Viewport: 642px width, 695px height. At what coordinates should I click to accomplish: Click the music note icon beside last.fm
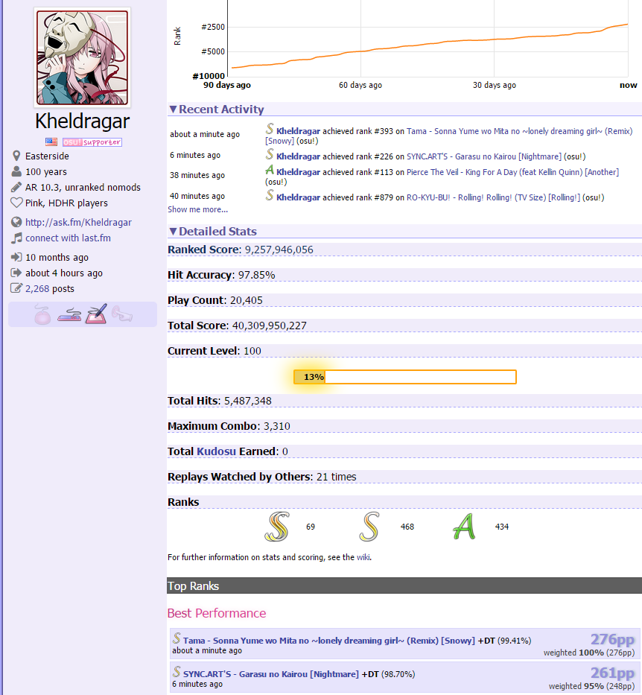[16, 238]
